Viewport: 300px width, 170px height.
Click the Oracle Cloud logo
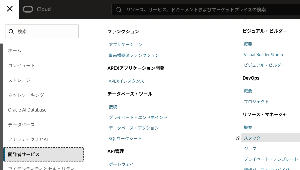pyautogui.click(x=28, y=9)
